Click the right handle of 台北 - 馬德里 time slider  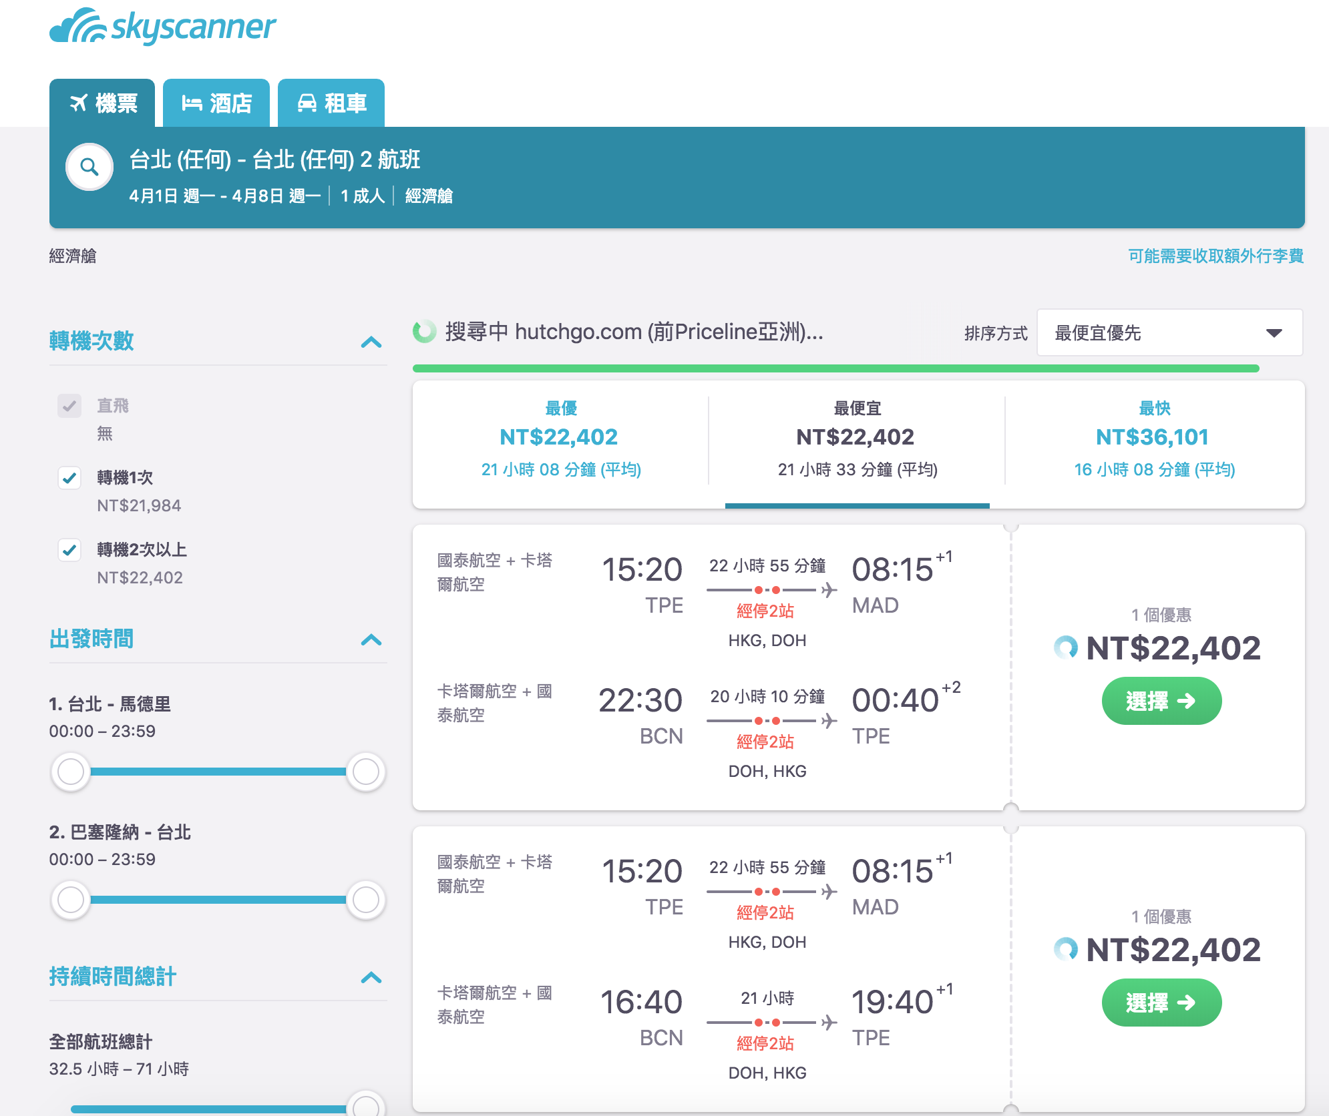(366, 772)
